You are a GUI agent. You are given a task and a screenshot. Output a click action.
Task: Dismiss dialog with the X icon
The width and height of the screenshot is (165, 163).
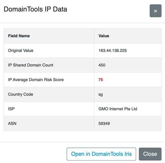pos(155,11)
